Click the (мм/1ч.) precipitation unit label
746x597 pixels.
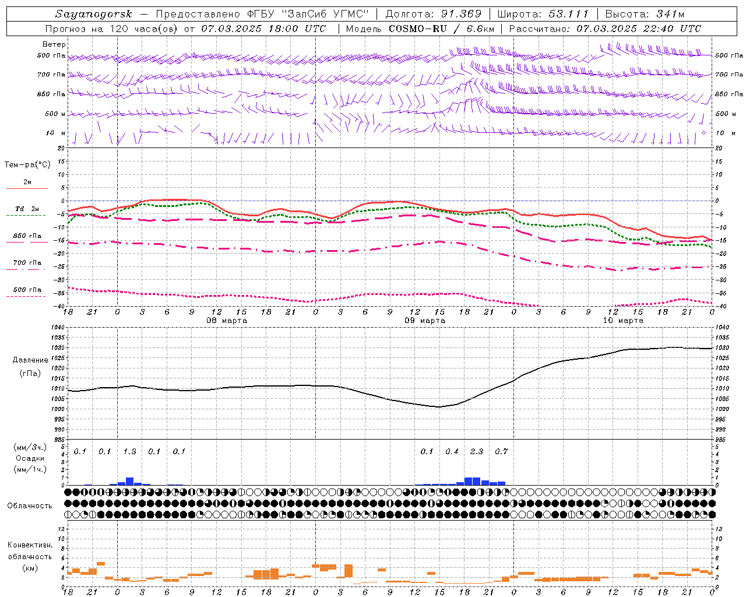point(30,469)
